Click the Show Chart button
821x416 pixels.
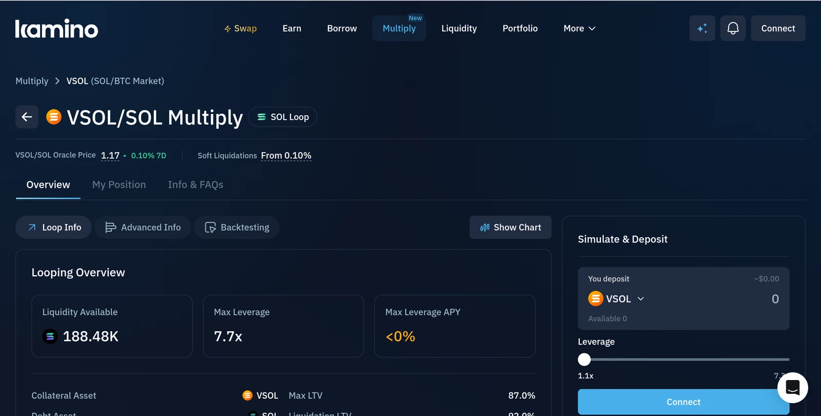coord(511,228)
